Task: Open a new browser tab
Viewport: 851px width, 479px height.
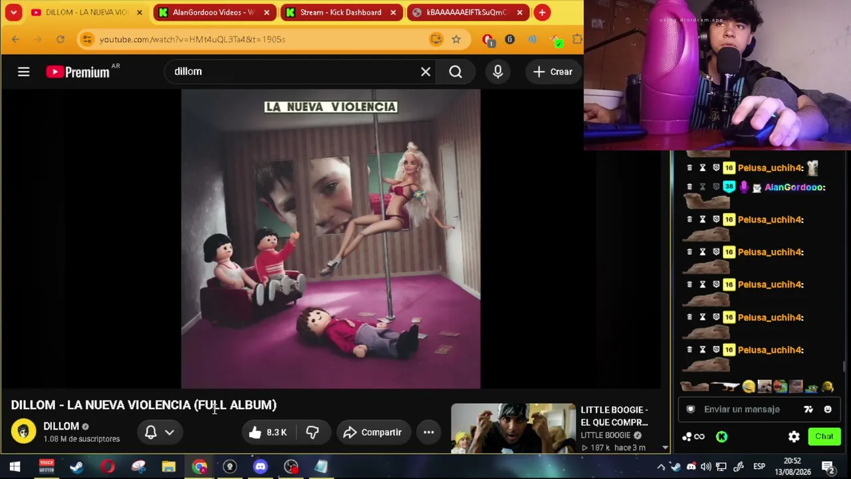Action: click(x=542, y=13)
